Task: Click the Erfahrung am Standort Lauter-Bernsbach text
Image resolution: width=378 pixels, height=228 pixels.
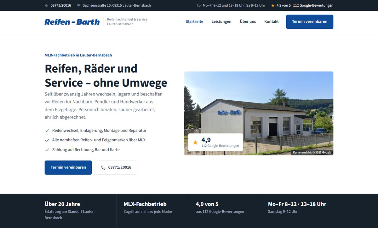Action: [70, 215]
